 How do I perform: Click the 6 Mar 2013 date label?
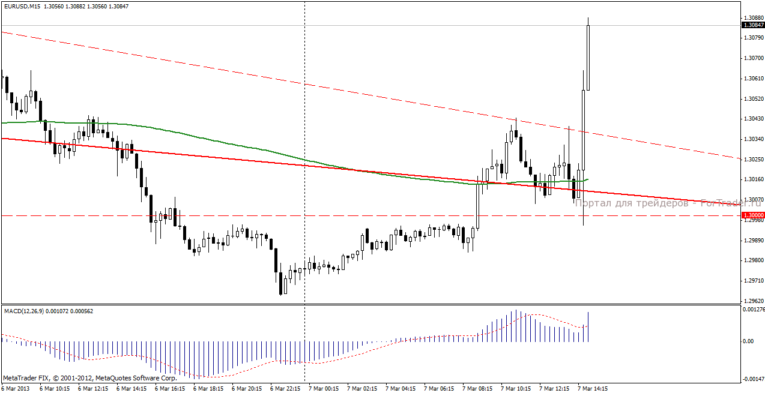(17, 389)
